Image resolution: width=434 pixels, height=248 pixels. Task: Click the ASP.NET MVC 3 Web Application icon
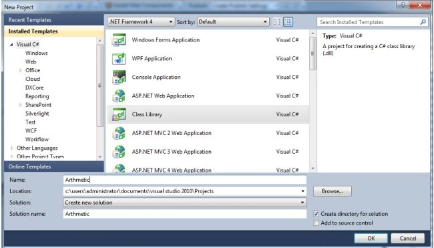coord(119,152)
